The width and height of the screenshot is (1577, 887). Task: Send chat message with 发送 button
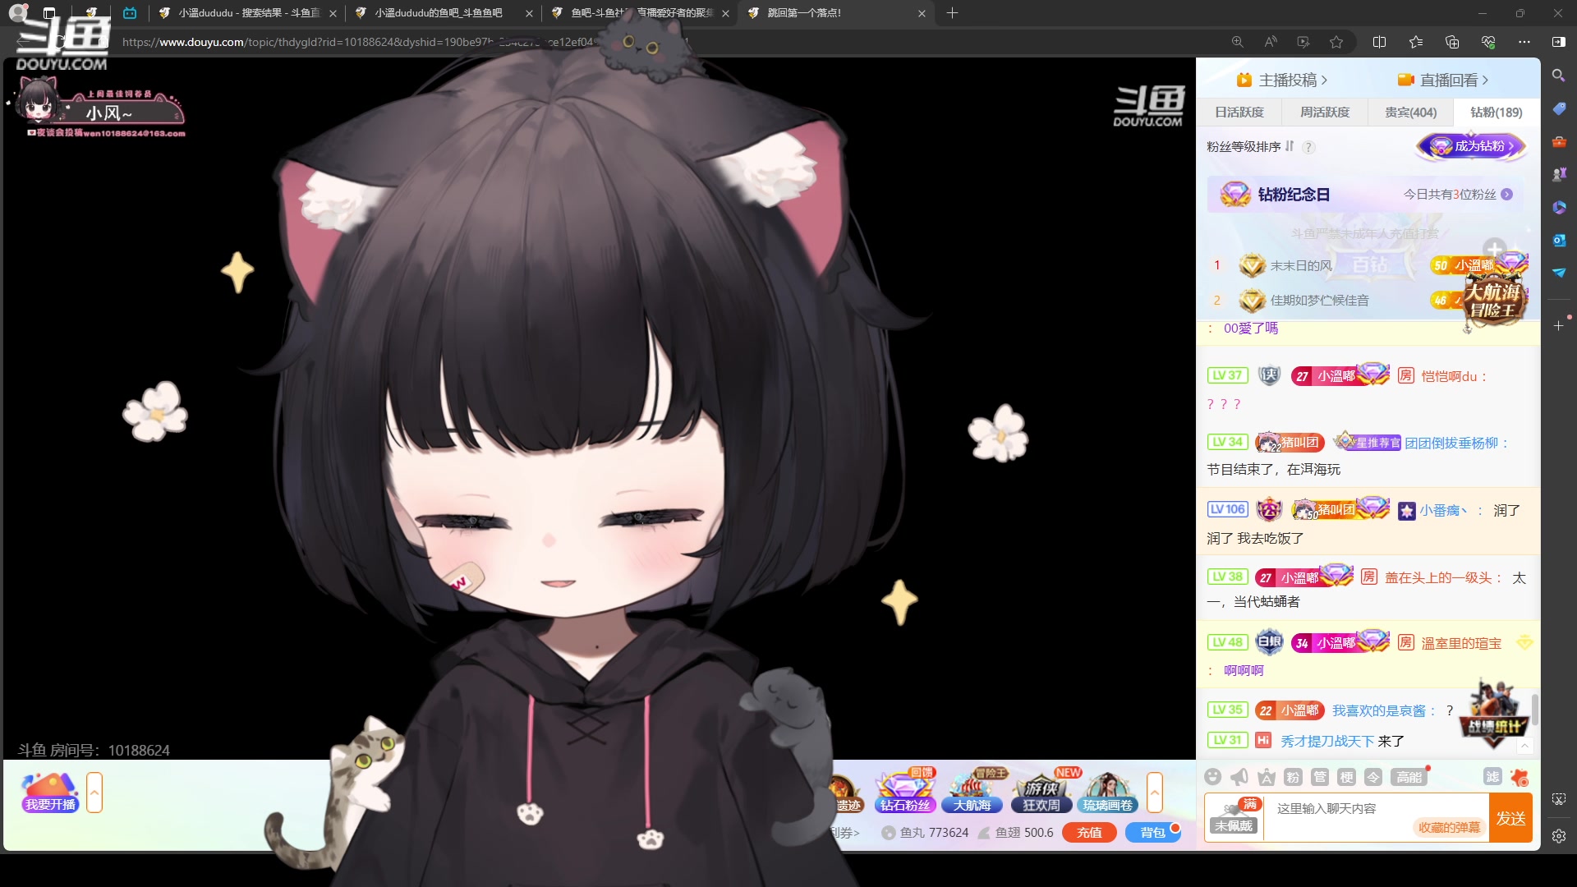pyautogui.click(x=1511, y=818)
